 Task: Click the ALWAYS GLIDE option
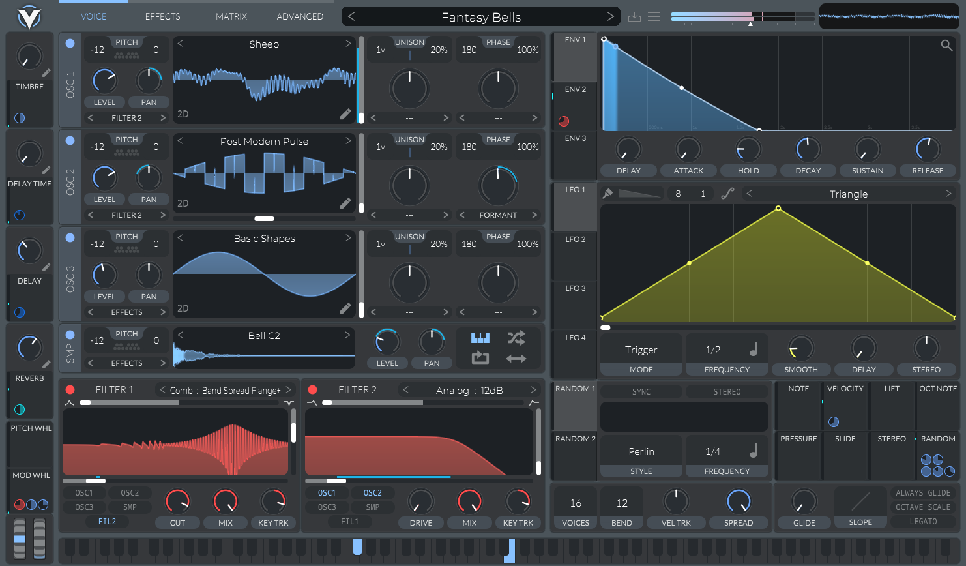point(923,493)
